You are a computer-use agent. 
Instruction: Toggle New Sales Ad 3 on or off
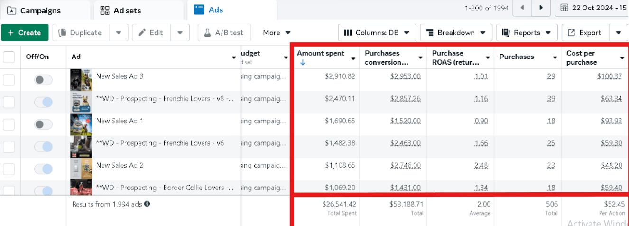coord(43,80)
